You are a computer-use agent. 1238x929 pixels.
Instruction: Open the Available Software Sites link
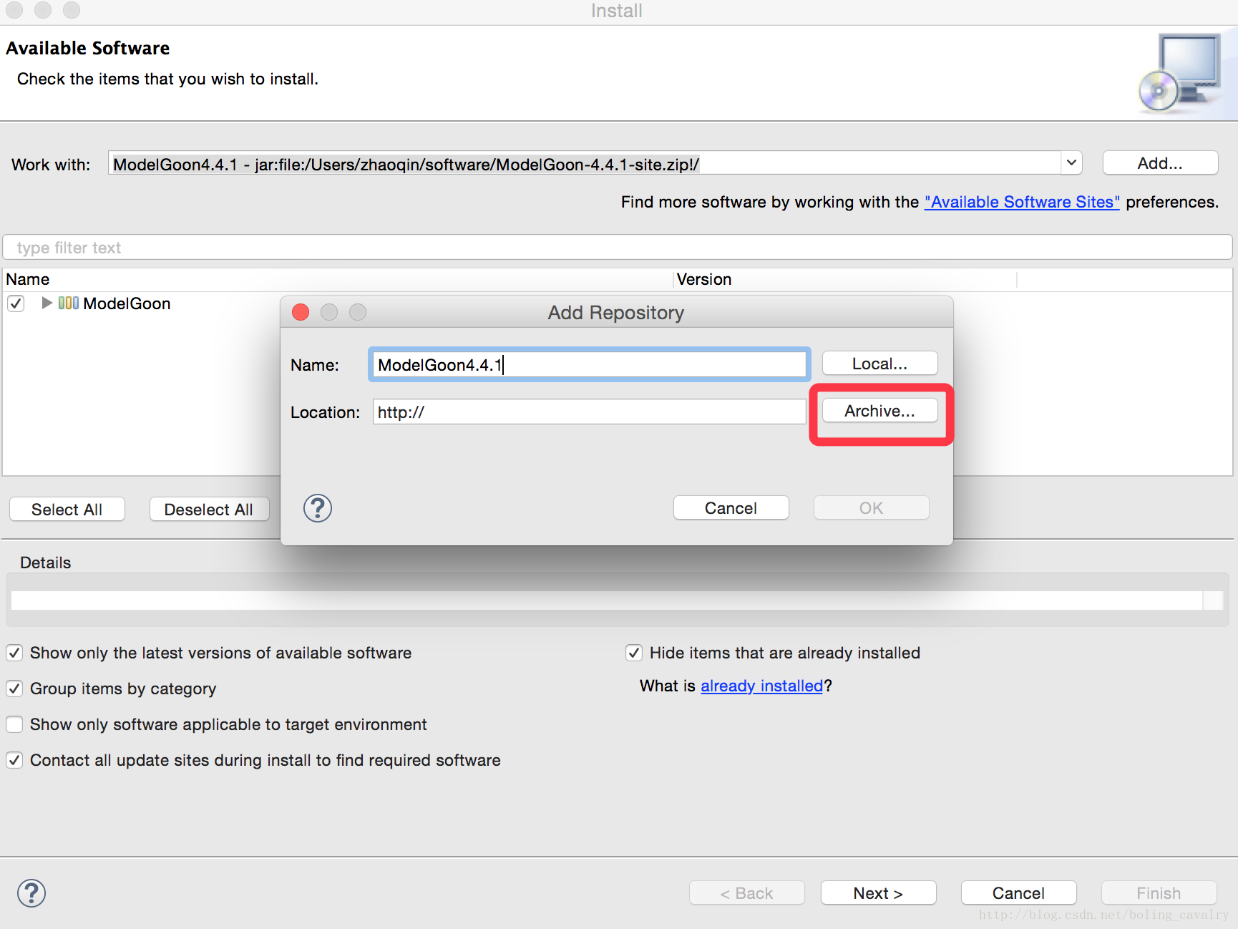coord(1022,202)
